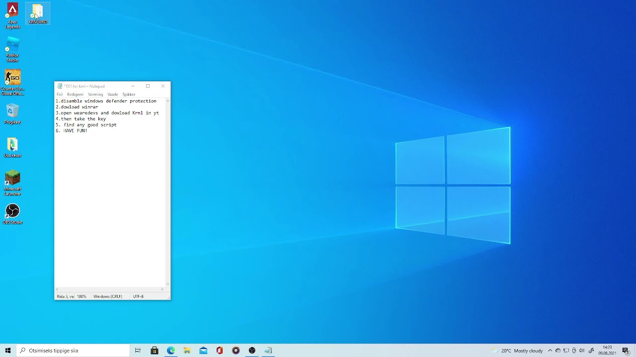The image size is (636, 357).
Task: Click Notepad's vertical scrollbar up arrow
Action: (x=167, y=101)
